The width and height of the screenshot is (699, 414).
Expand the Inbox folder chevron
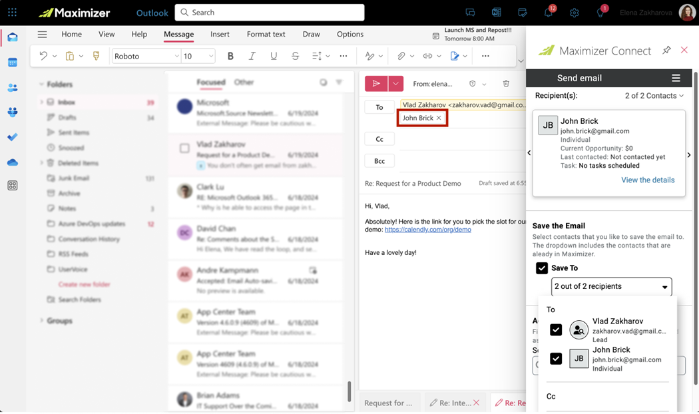tap(41, 102)
